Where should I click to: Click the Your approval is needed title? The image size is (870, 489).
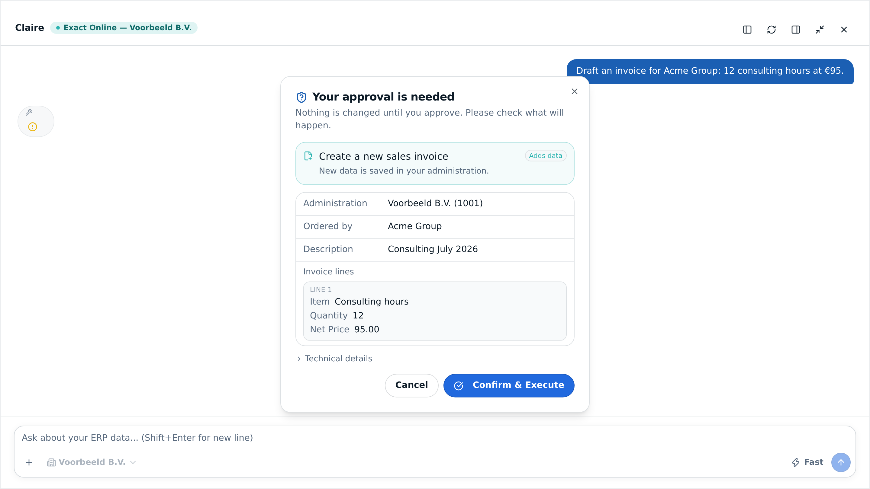(383, 97)
